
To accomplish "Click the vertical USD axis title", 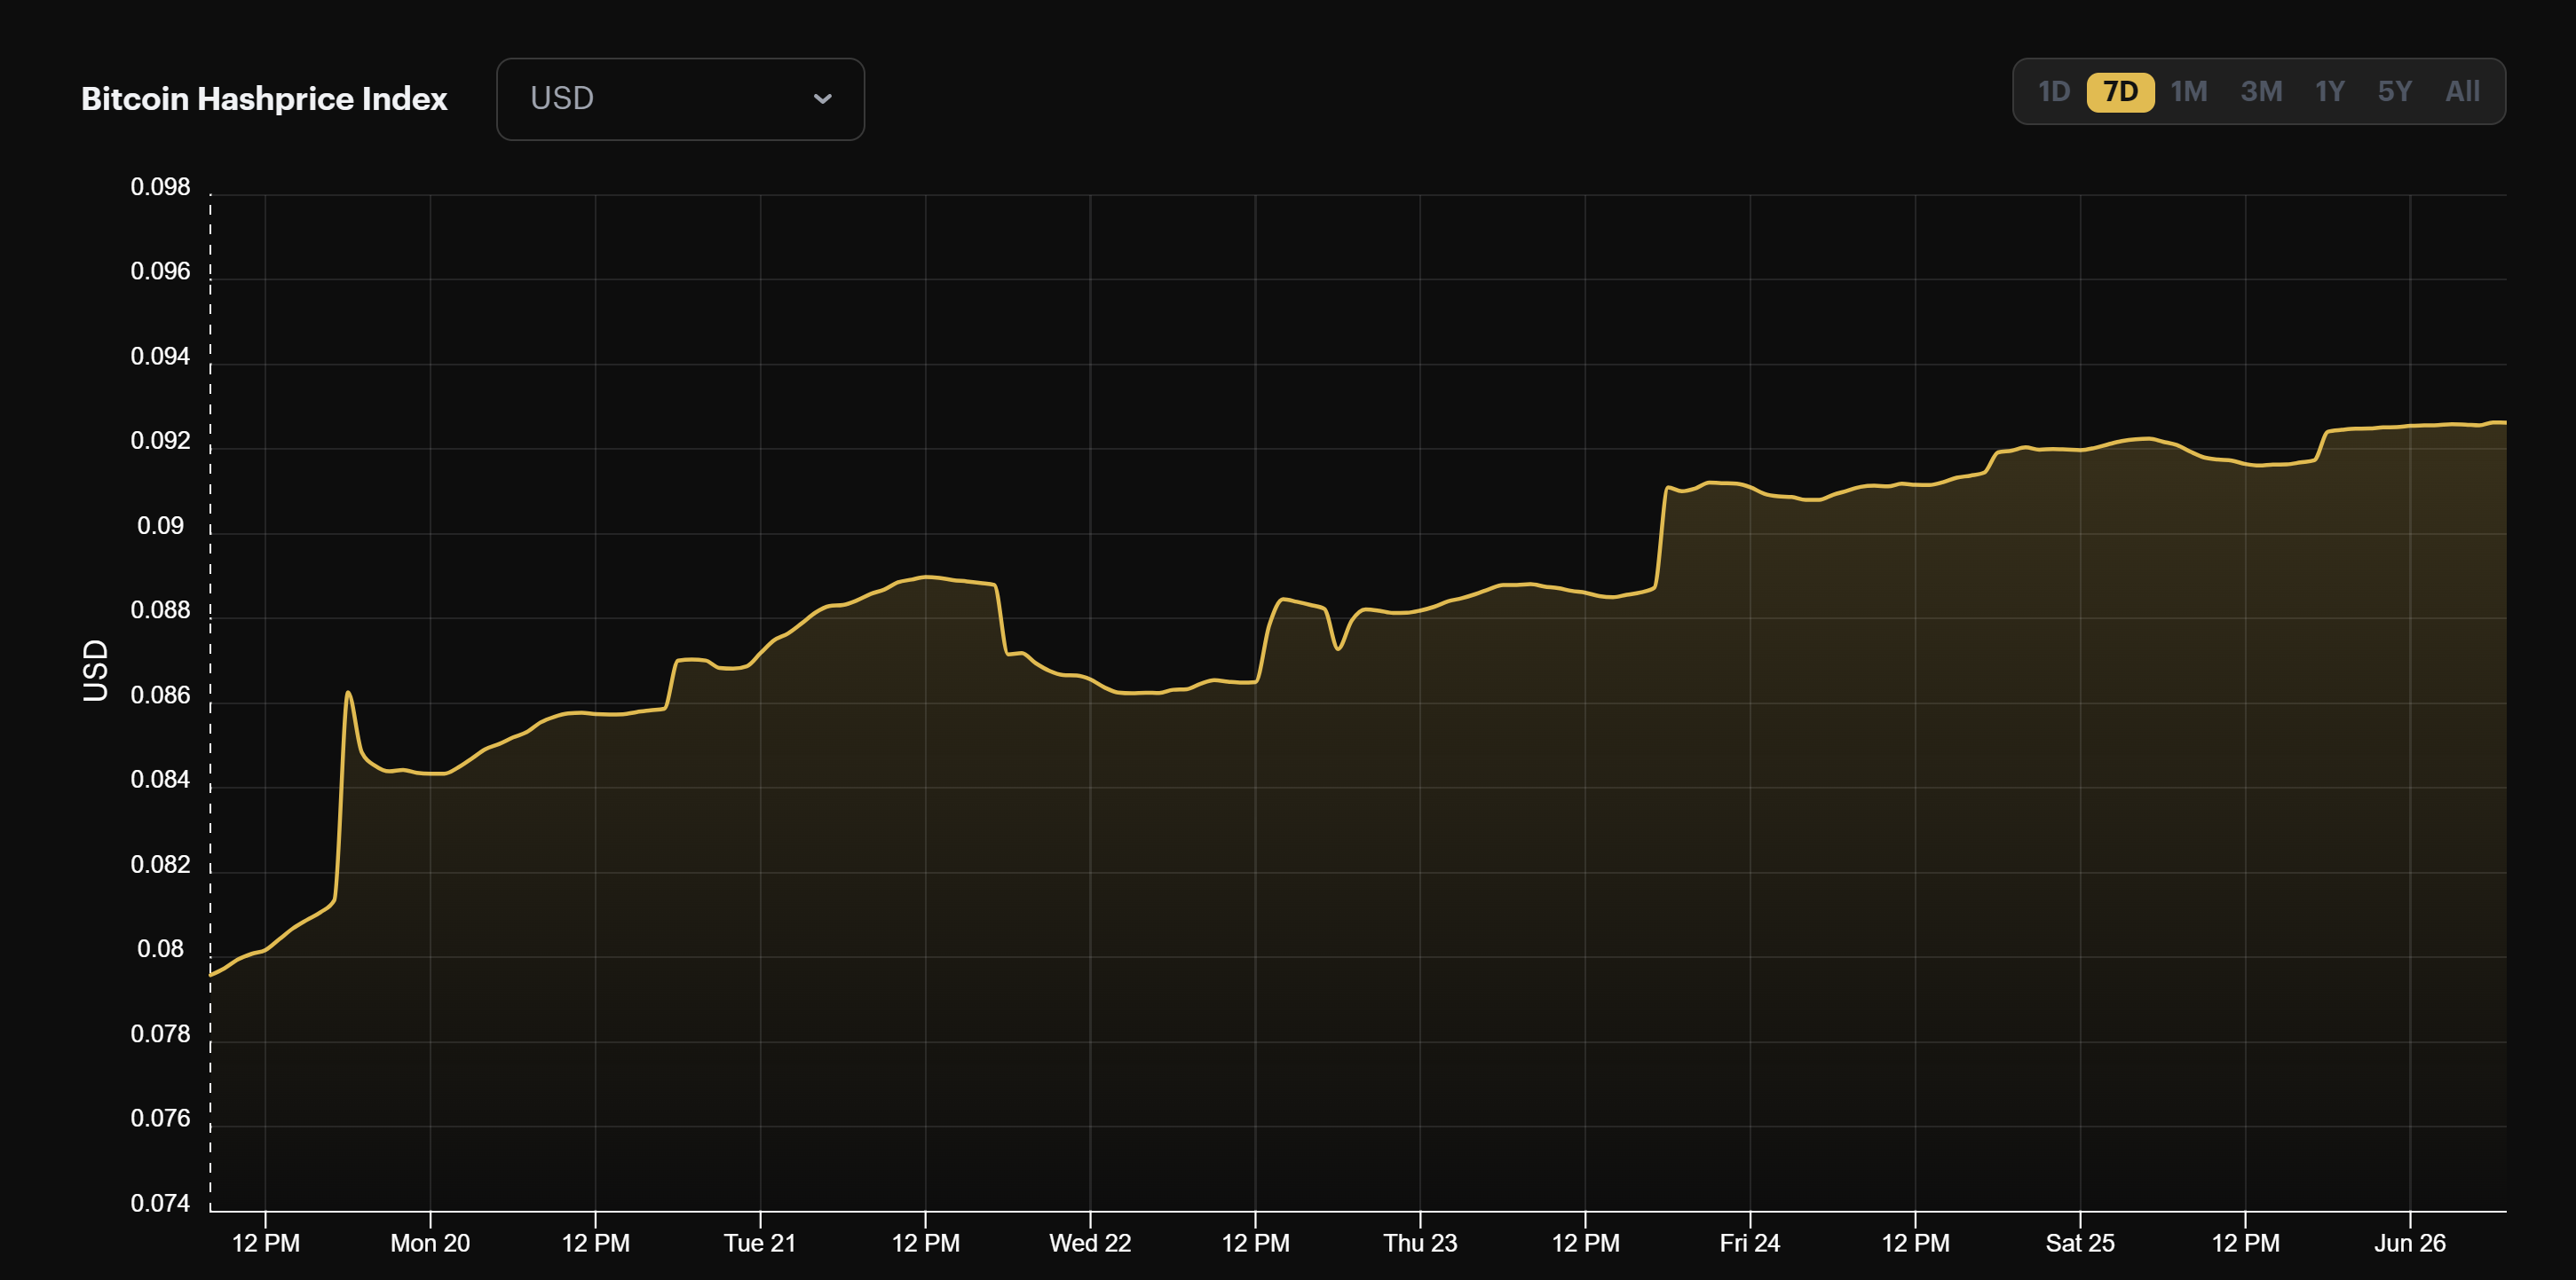I will [95, 671].
